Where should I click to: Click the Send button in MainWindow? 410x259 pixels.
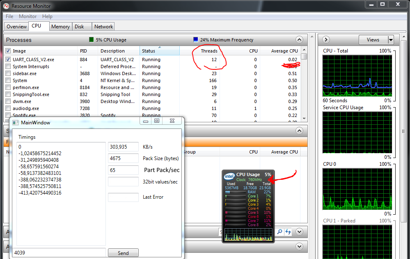pyautogui.click(x=123, y=253)
